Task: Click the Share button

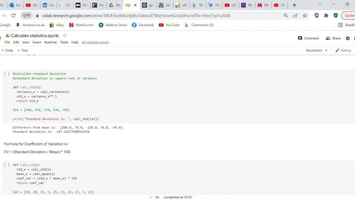Action: [x=333, y=38]
